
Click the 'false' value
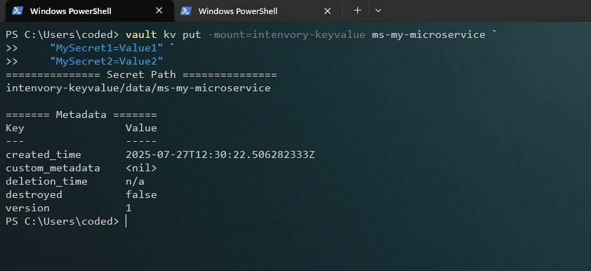coord(141,195)
